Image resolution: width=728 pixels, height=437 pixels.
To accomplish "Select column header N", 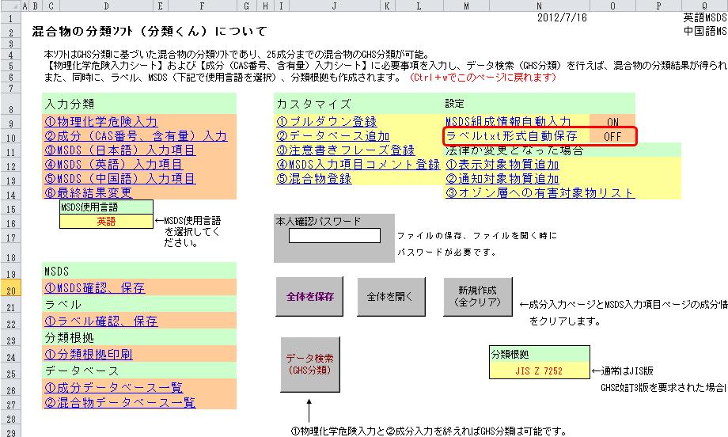I will point(539,6).
